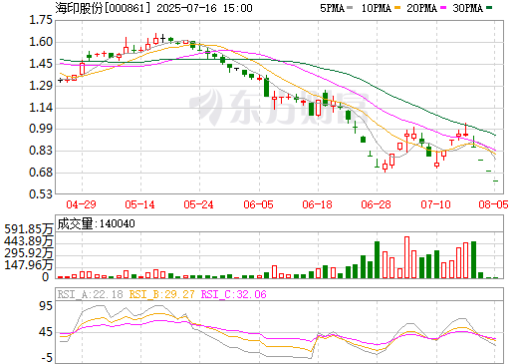The image size is (518, 364).
Task: Select the 08-05 date label
Action: click(493, 204)
